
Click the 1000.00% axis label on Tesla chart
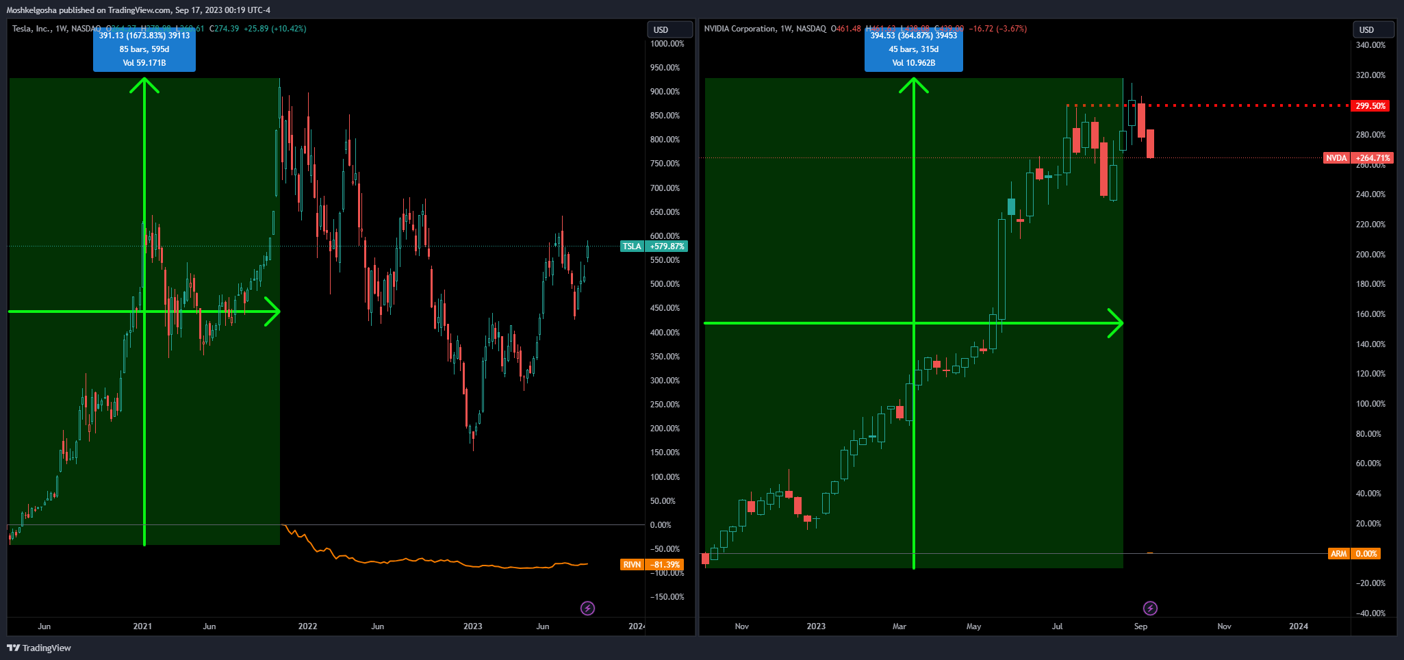click(667, 44)
